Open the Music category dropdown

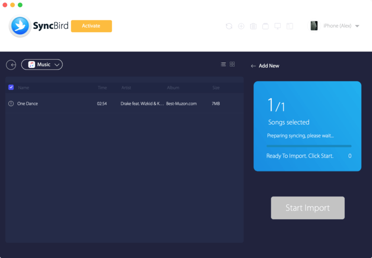coord(42,64)
